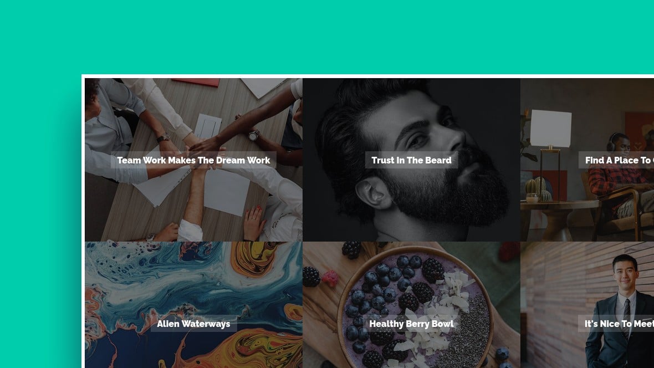
Task: Click the white lamp shade in lounge photo
Action: click(550, 128)
